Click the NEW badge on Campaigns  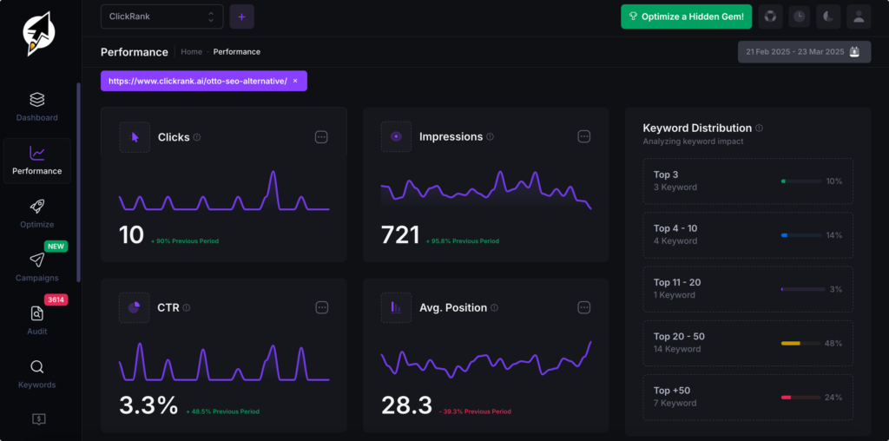coord(56,247)
